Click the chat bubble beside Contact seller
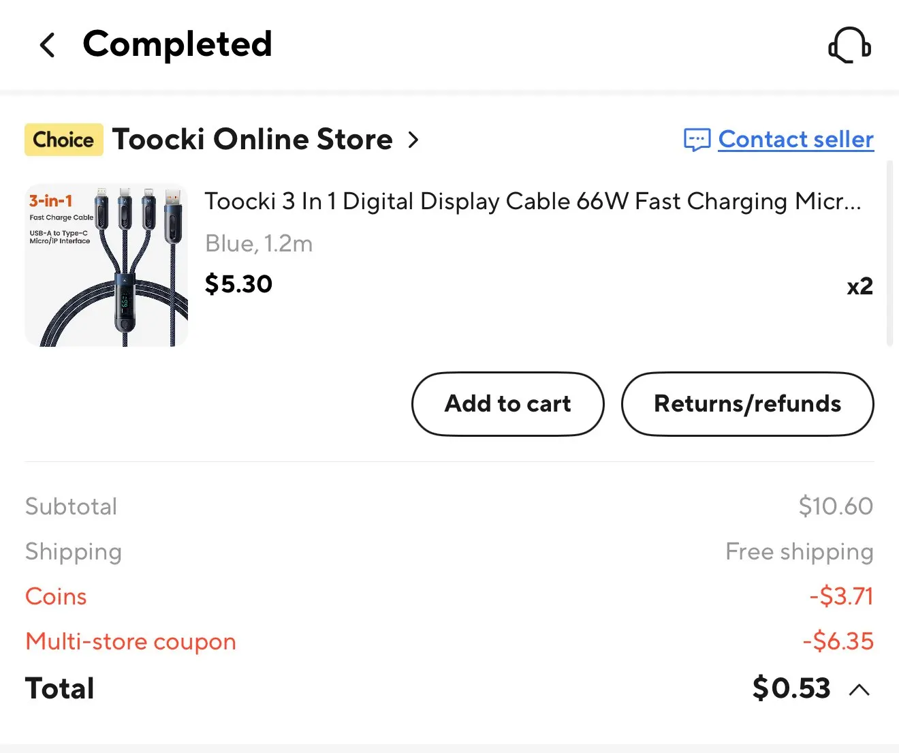 pyautogui.click(x=696, y=140)
